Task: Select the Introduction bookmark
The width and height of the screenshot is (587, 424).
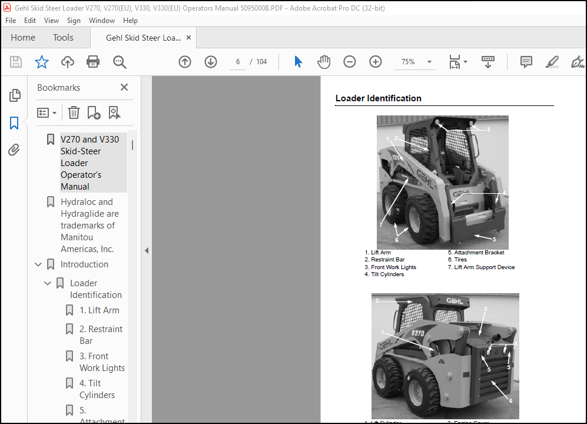Action: tap(84, 264)
